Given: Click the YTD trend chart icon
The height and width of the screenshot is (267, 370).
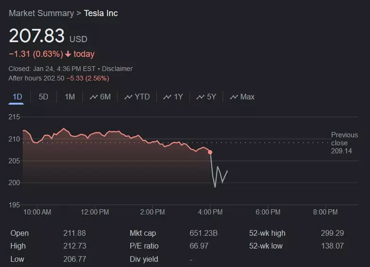Looking at the screenshot, I should pyautogui.click(x=128, y=97).
